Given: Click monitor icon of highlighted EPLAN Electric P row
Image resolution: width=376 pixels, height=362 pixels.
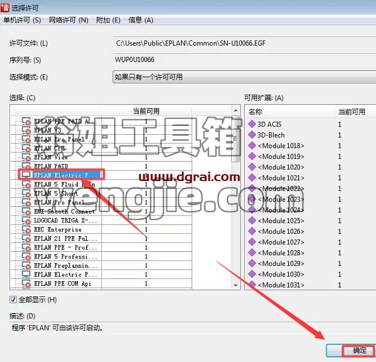Looking at the screenshot, I should (x=26, y=175).
